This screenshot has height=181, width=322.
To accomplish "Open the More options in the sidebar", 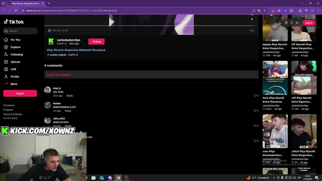I will (x=14, y=84).
